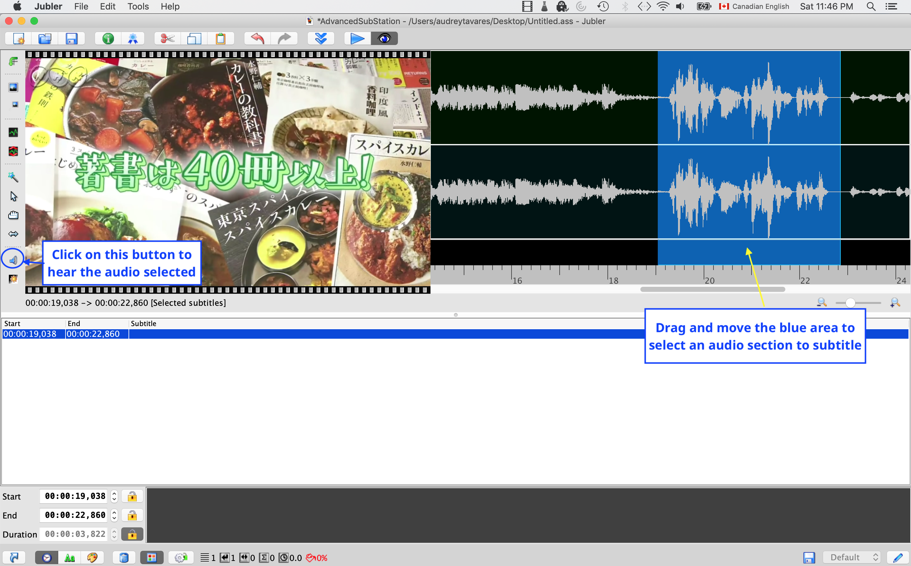Toggle the Duration lock
Image resolution: width=911 pixels, height=566 pixels.
tap(132, 535)
